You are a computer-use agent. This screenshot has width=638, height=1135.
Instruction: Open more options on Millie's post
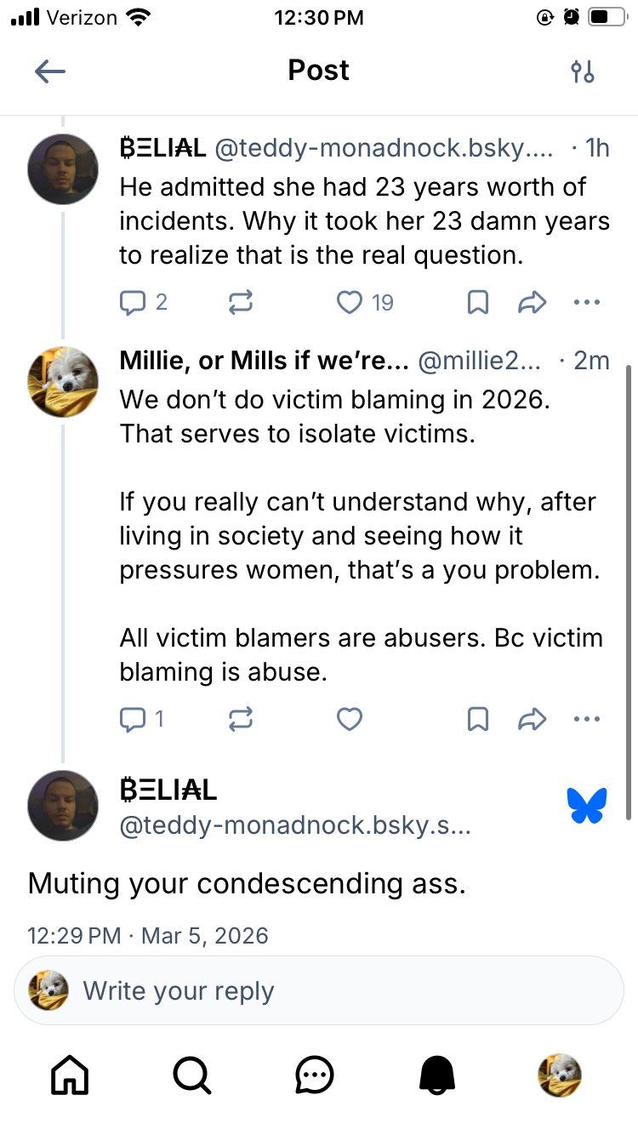(587, 720)
